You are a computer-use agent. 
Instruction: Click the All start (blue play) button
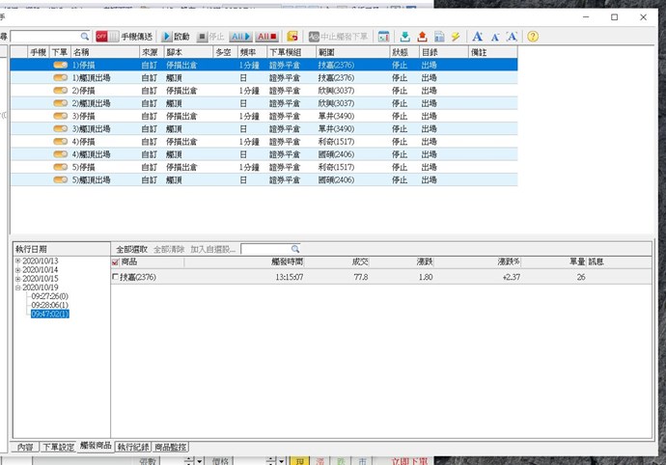pos(240,37)
